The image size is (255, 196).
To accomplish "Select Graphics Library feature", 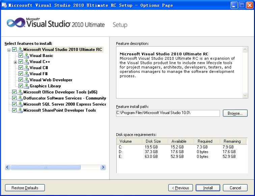I will (45, 86).
